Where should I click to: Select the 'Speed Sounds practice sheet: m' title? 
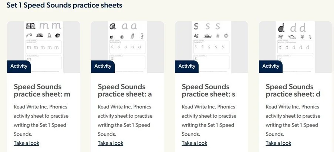tap(42, 90)
